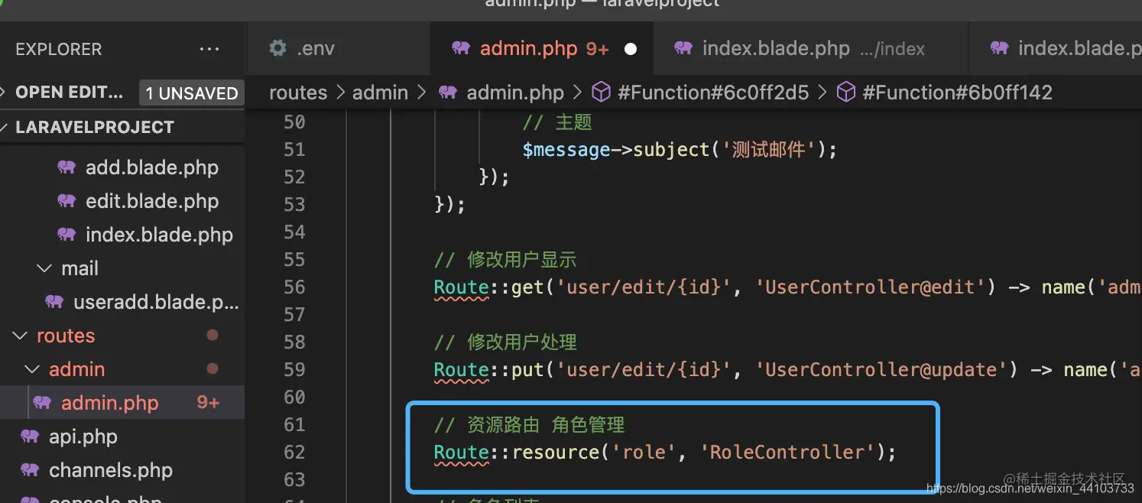Click elephant icon on admin.php tab
Image resolution: width=1142 pixels, height=503 pixels.
[x=461, y=48]
